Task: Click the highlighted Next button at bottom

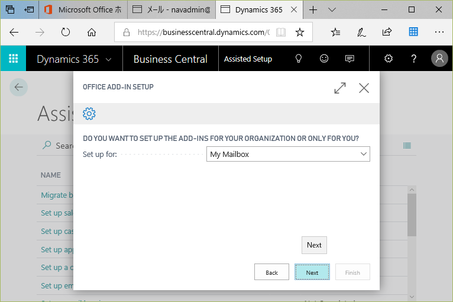Action: coord(312,272)
